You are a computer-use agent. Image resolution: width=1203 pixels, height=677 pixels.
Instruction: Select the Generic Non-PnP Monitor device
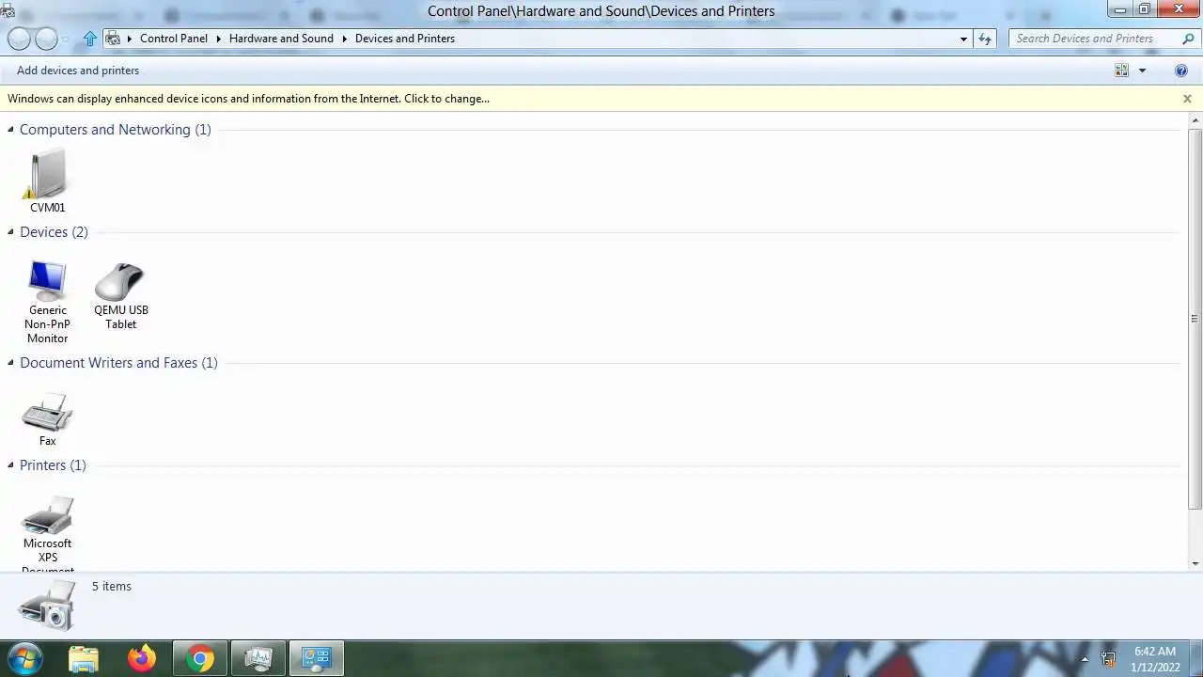(x=47, y=303)
